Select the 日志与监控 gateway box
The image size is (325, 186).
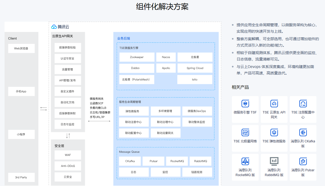68,124
